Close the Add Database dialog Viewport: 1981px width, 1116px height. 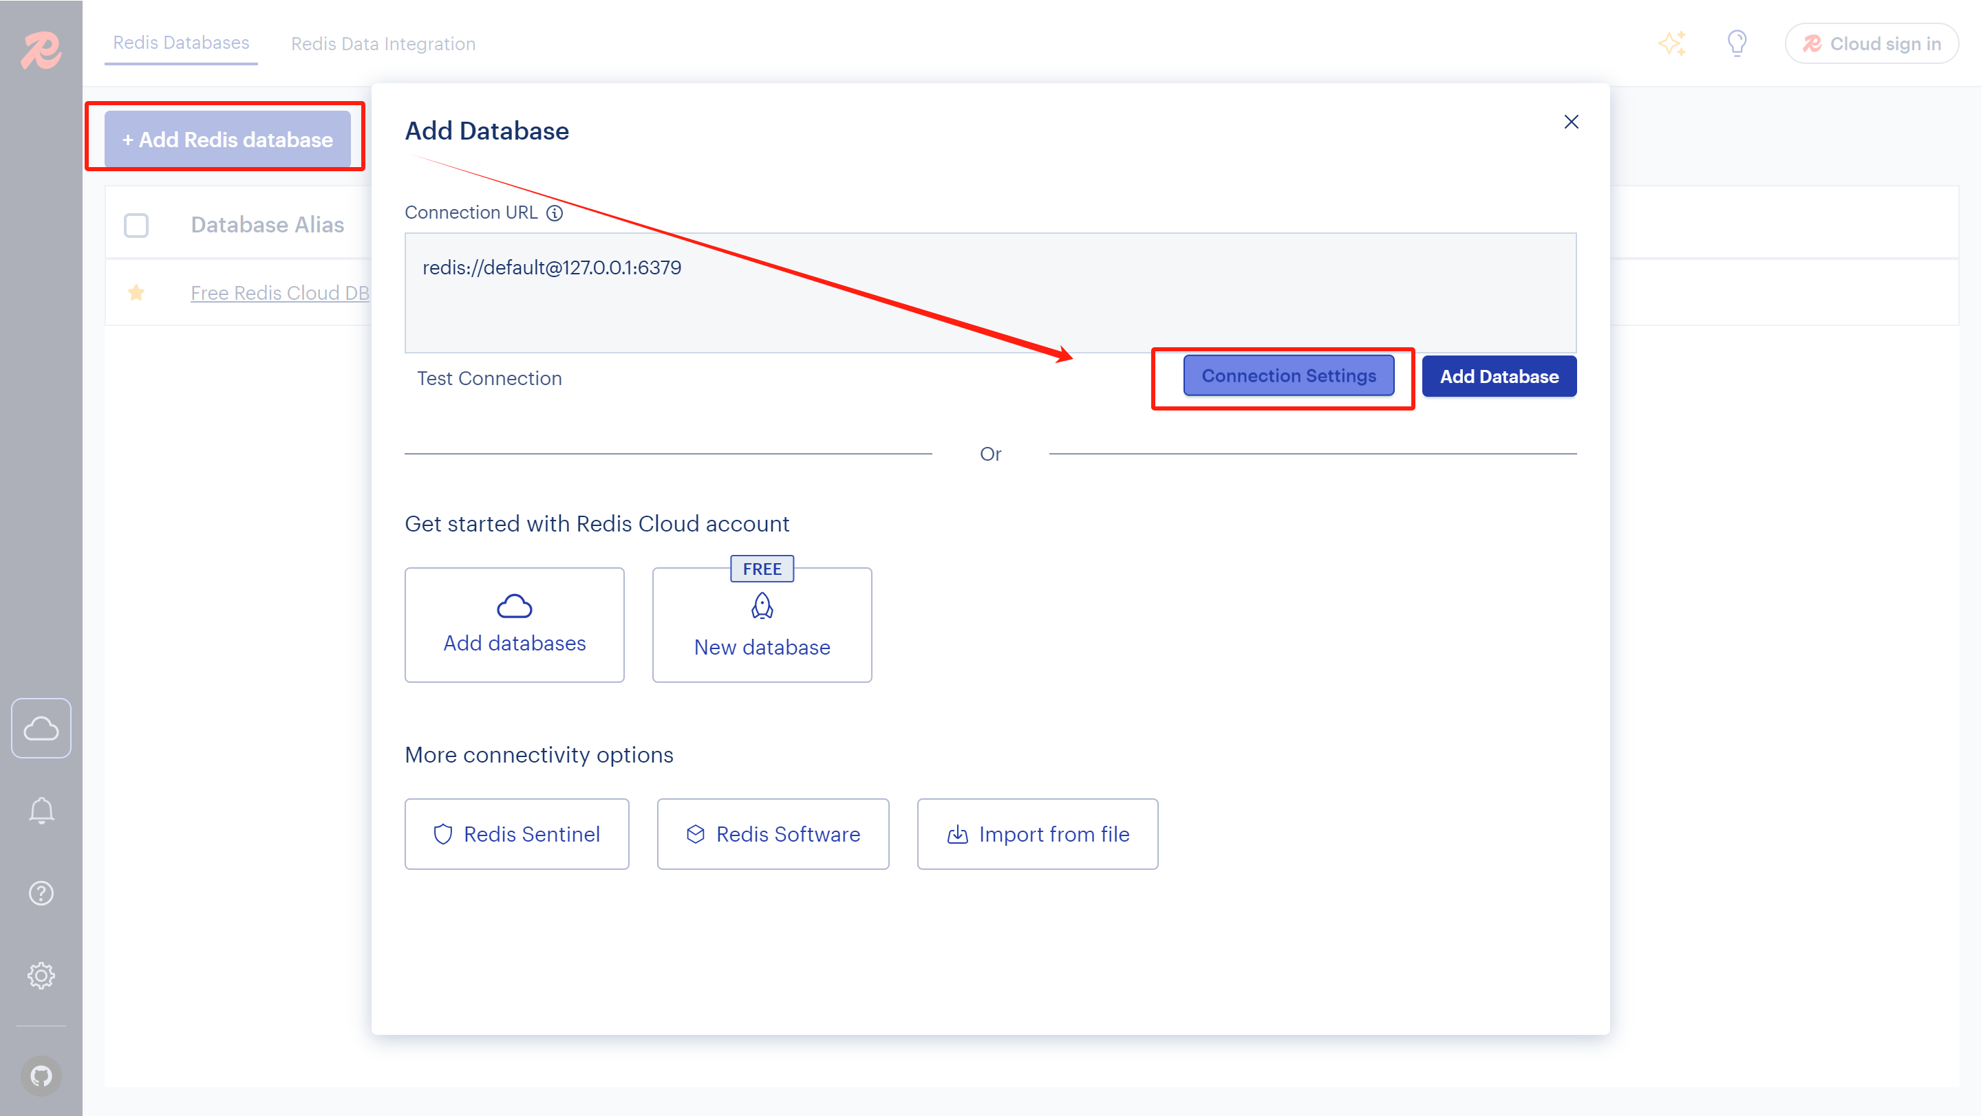tap(1571, 122)
